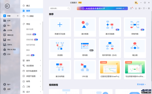Image resolution: width=152 pixels, height=94 pixels.
Task: Open the UML图 template
Action: pos(85,70)
